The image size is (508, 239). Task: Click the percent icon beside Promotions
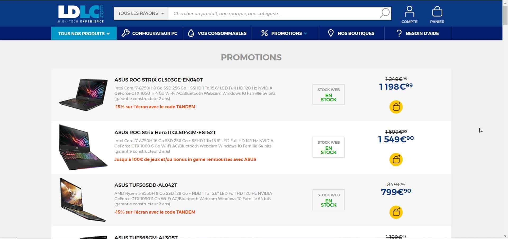pos(264,33)
